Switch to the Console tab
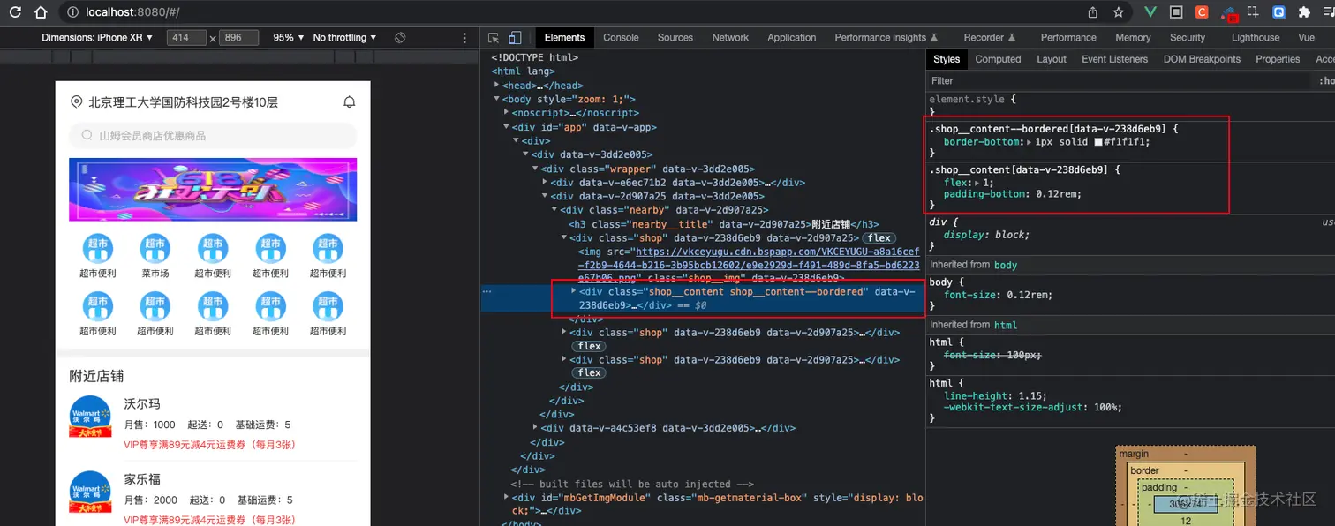This screenshot has width=1335, height=526. coord(621,38)
